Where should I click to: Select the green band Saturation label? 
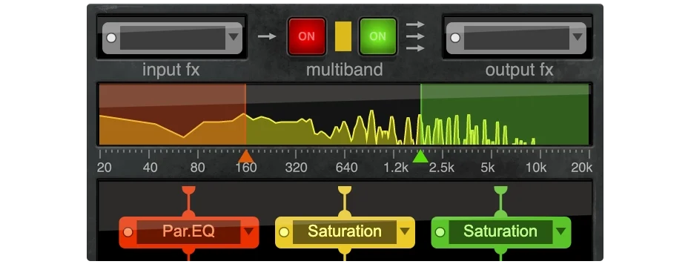pyautogui.click(x=500, y=231)
